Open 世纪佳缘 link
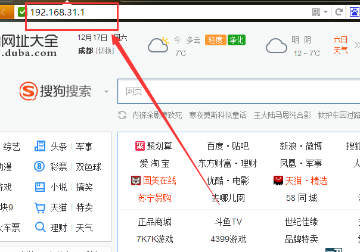The image size is (360, 252). pos(301,222)
